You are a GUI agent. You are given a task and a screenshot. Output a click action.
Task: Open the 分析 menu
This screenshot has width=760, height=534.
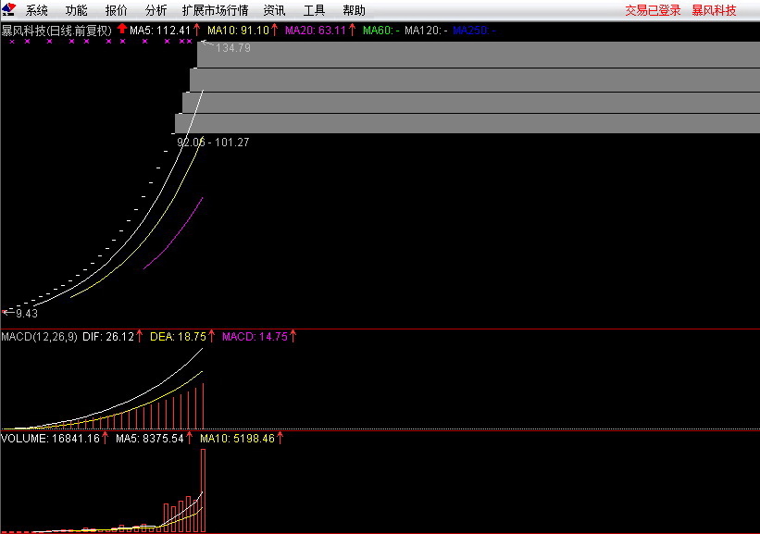point(156,10)
